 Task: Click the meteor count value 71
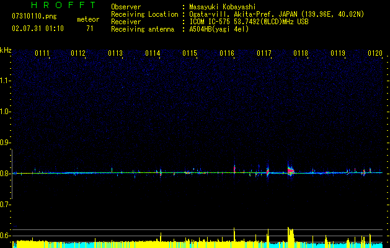pos(90,29)
